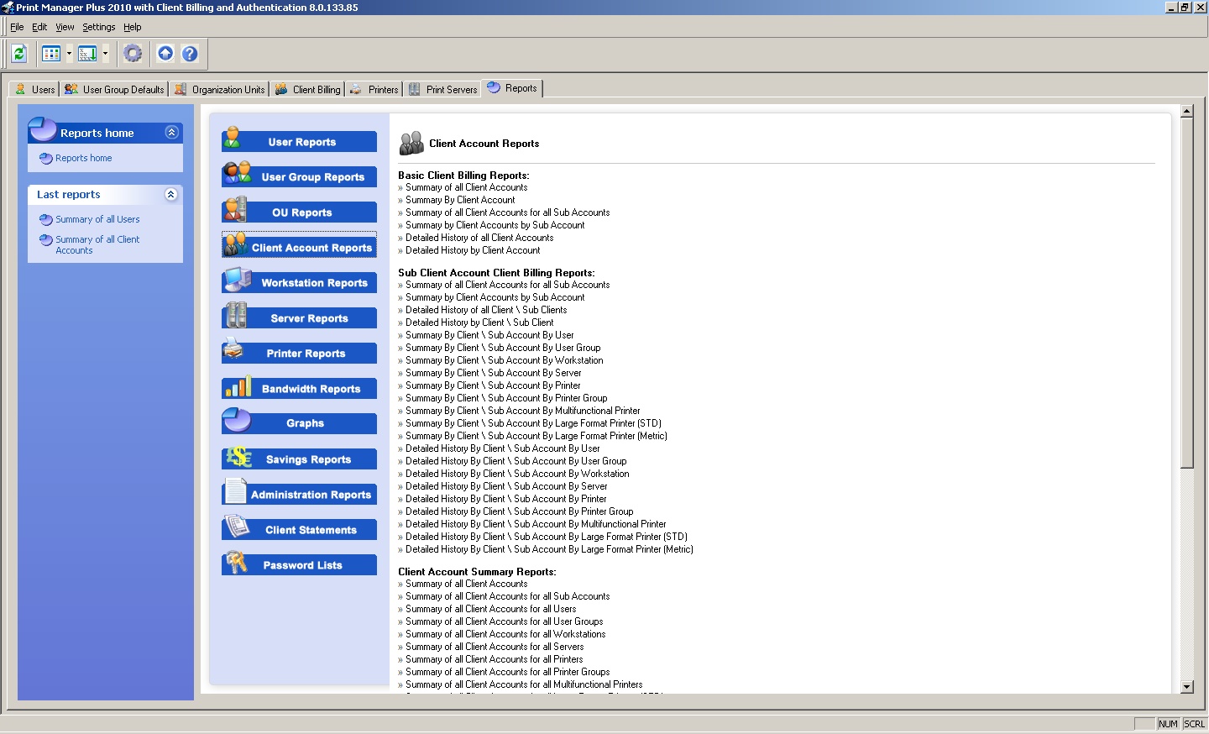This screenshot has width=1209, height=734.
Task: Switch to the Organization Units tab
Action: coord(219,89)
